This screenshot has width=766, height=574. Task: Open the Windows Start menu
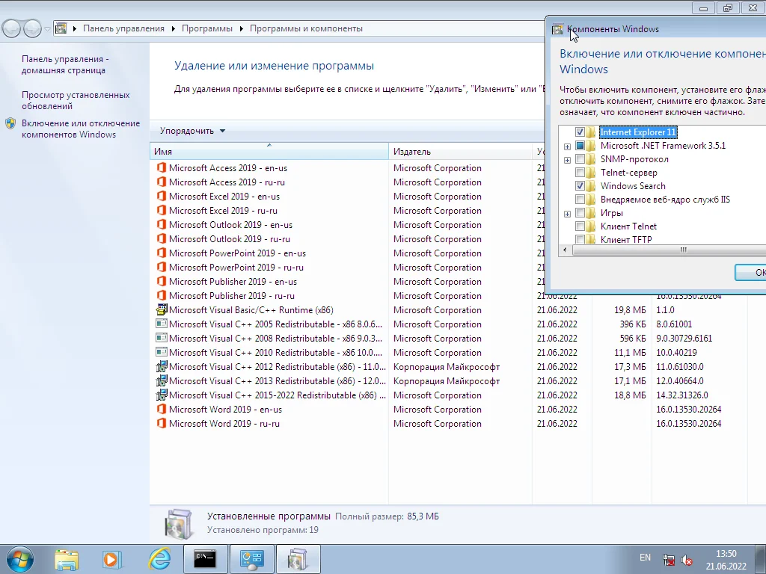tap(20, 559)
